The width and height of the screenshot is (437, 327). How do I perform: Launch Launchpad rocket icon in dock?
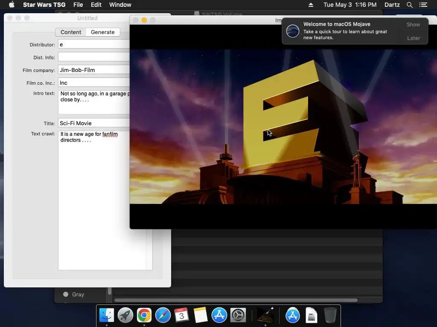125,316
